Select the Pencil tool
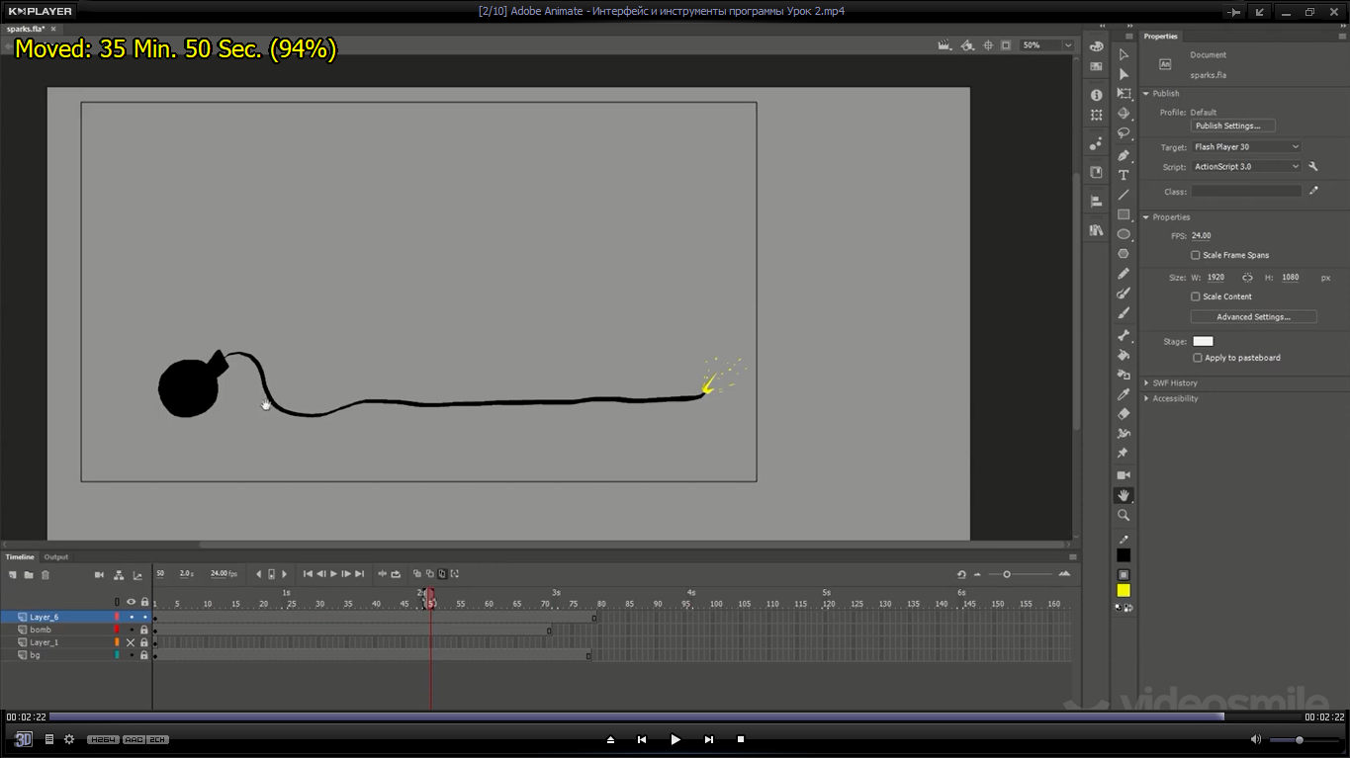This screenshot has width=1350, height=758. (x=1124, y=274)
